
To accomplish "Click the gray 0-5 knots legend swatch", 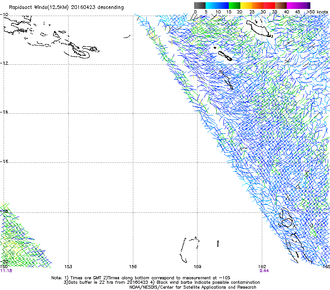I will [200, 5].
